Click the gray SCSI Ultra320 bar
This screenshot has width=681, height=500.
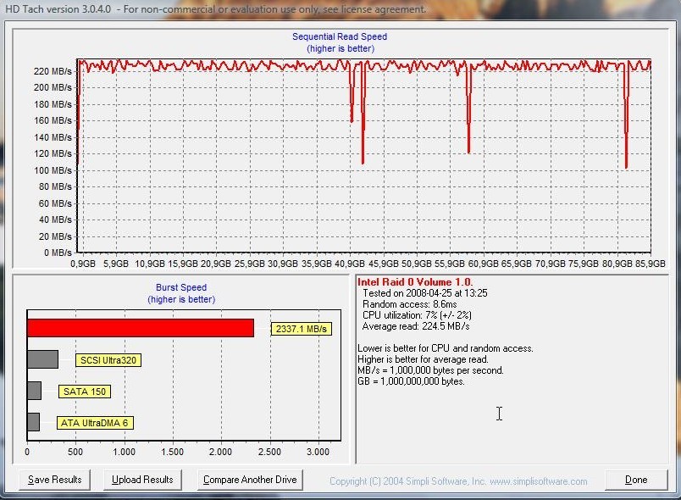pyautogui.click(x=42, y=359)
